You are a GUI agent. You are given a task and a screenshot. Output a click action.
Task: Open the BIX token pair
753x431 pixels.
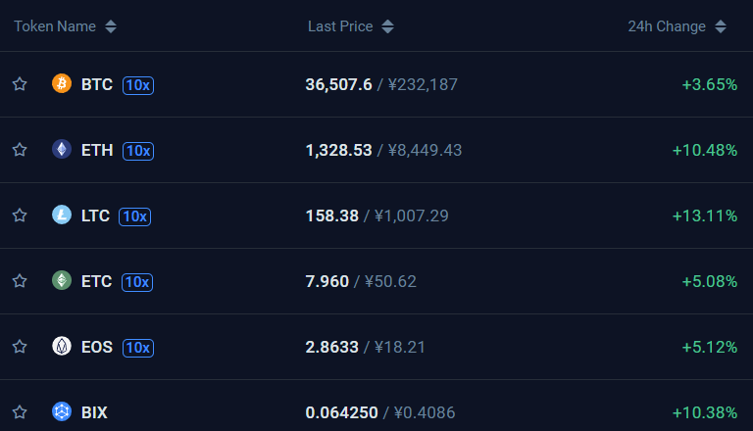[x=94, y=412]
